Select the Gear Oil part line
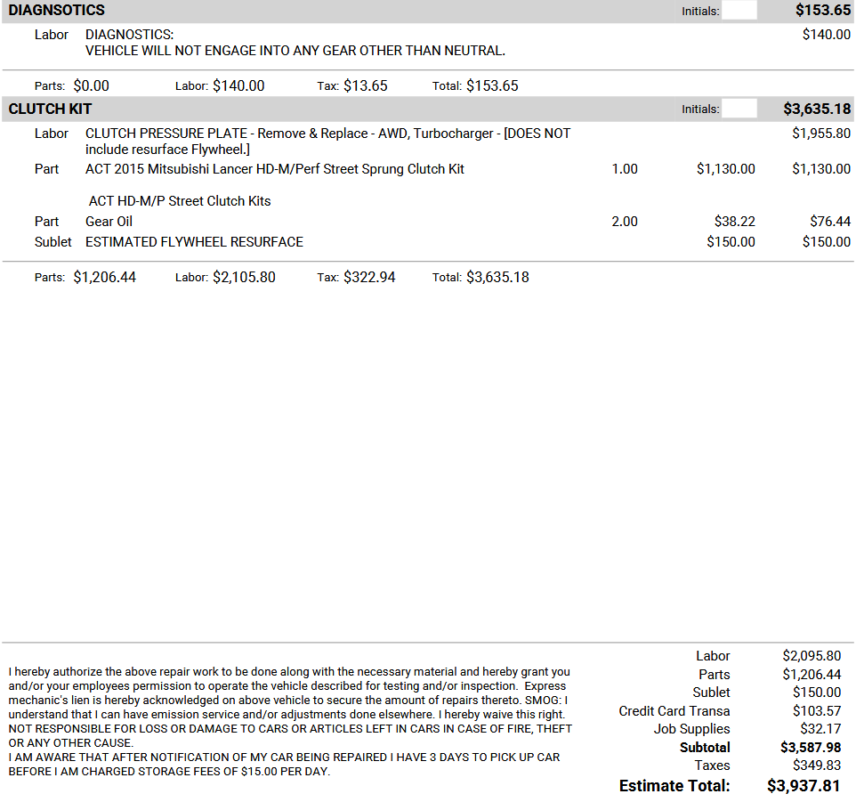 pos(109,222)
